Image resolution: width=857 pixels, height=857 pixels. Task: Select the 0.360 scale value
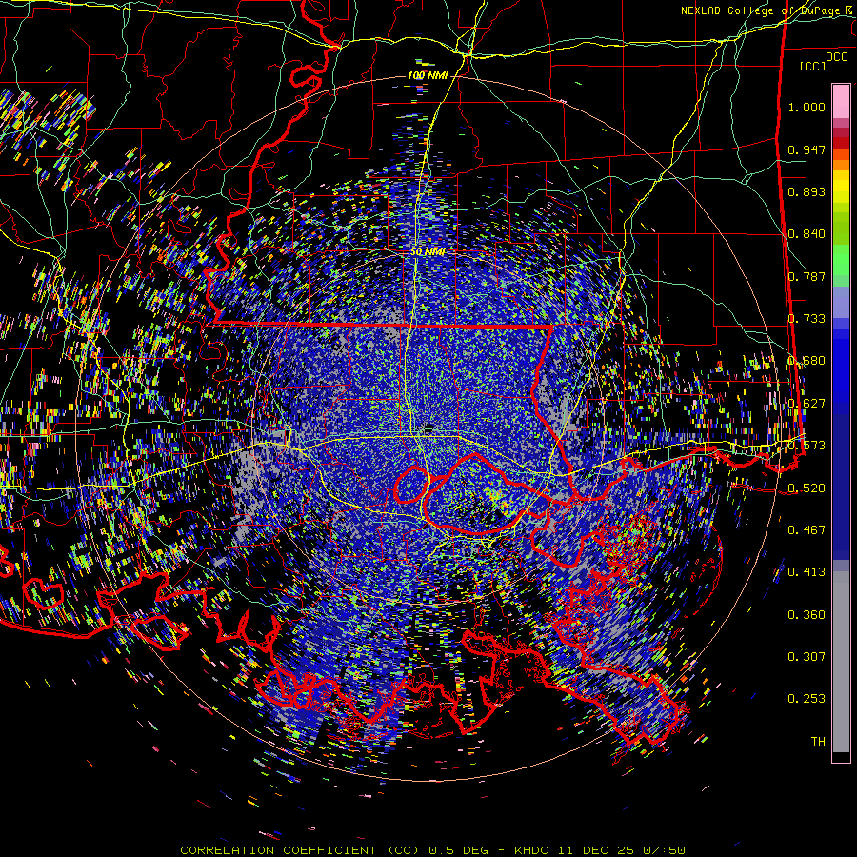tap(807, 615)
